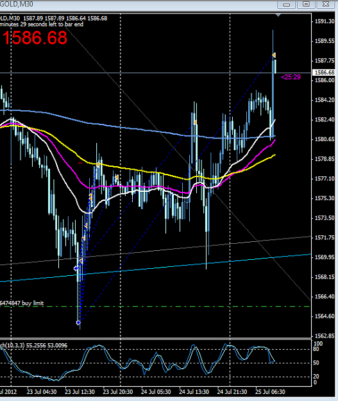Maximize the GOLD,M30 chart window
Viewport: 338px width, 401px height.
point(306,4)
